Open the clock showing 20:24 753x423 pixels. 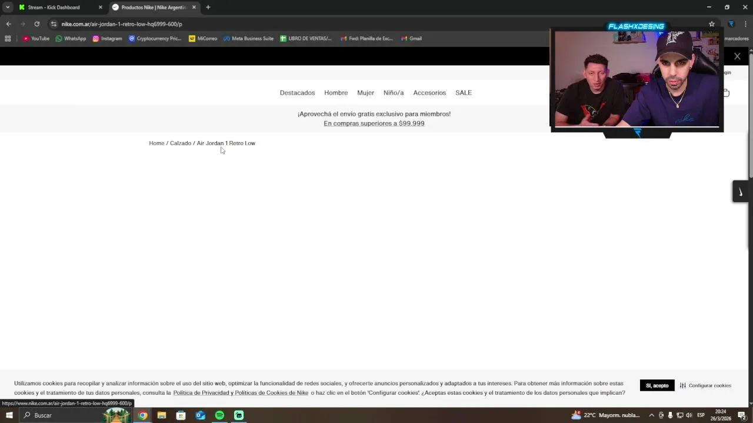tap(721, 415)
